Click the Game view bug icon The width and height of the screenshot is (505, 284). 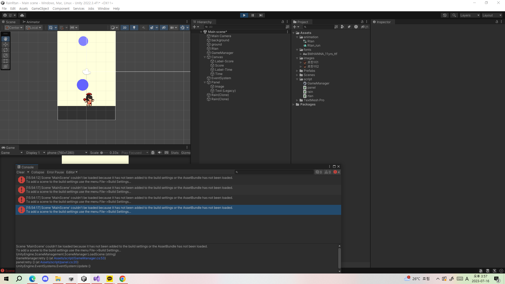click(153, 153)
